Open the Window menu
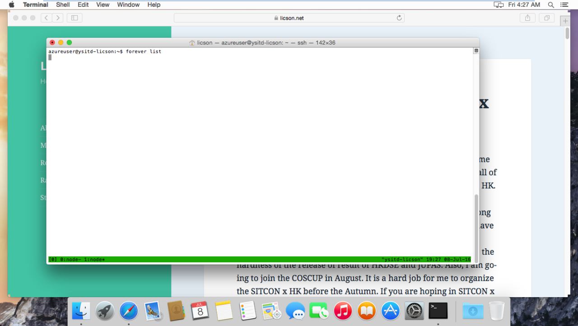 point(128,5)
